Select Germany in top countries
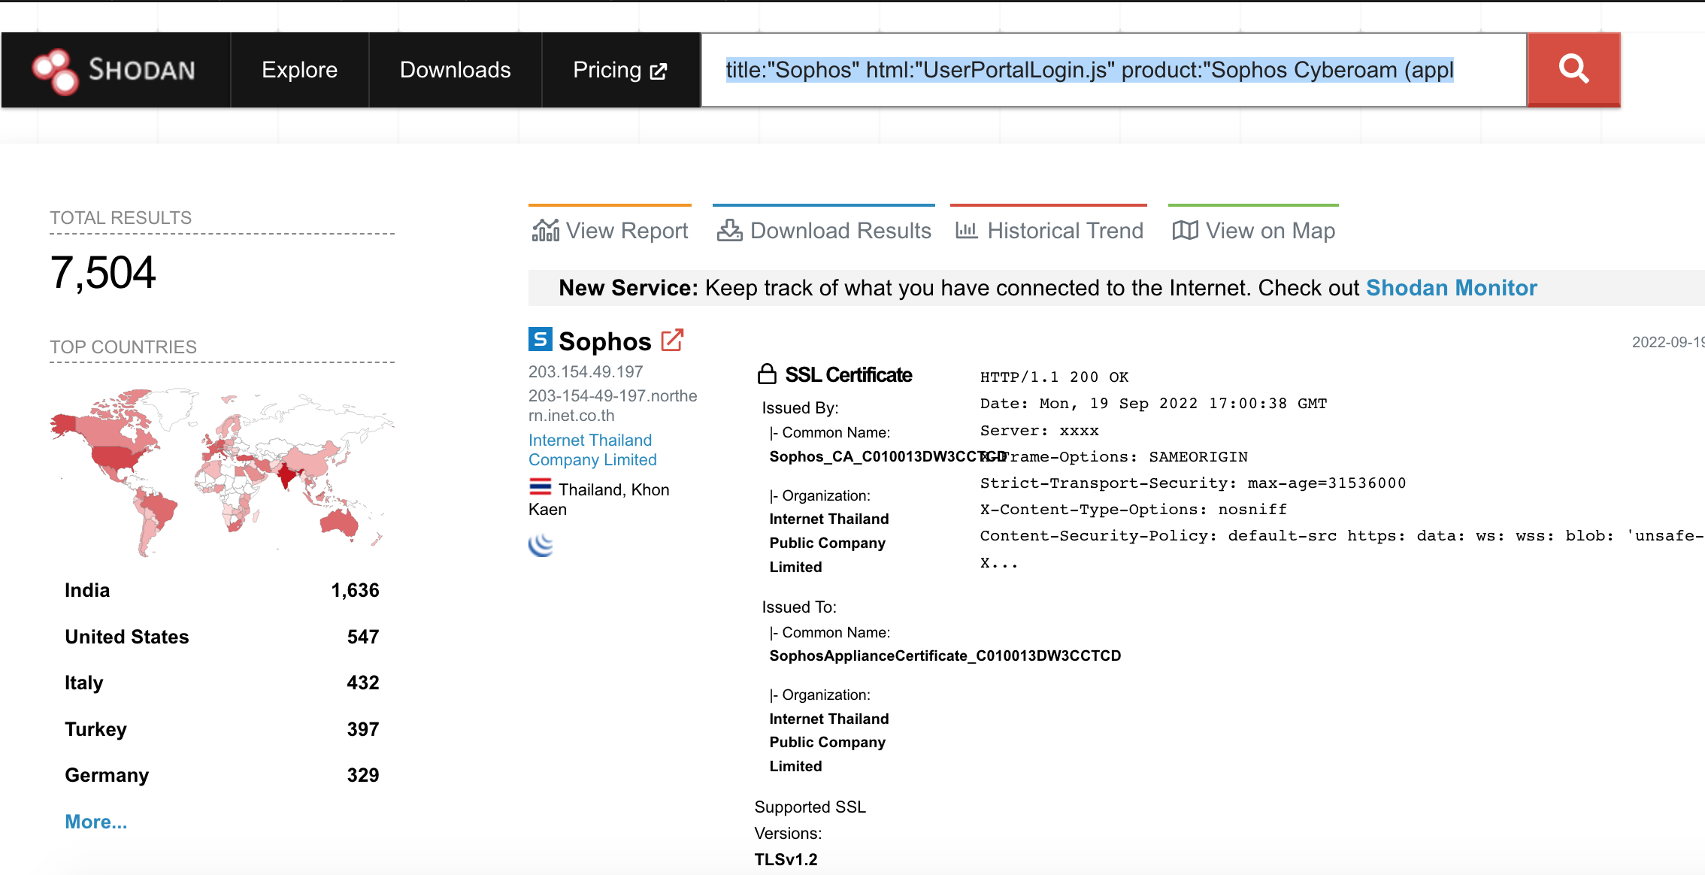The width and height of the screenshot is (1705, 875). point(107,775)
